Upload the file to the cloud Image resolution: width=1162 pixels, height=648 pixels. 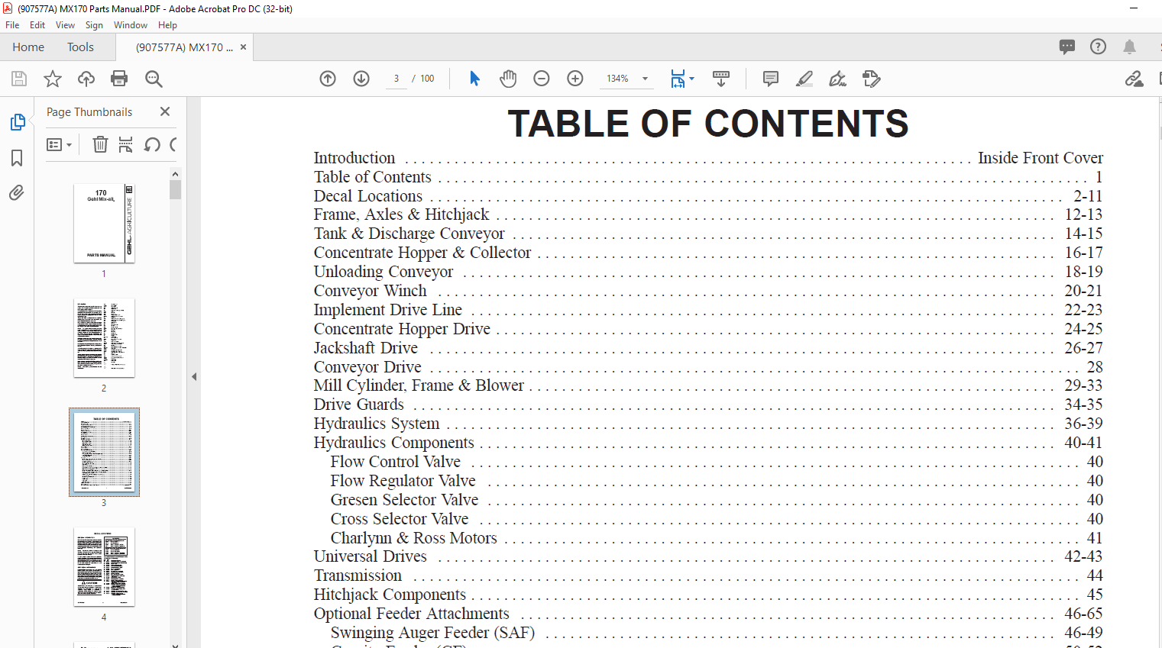click(86, 79)
